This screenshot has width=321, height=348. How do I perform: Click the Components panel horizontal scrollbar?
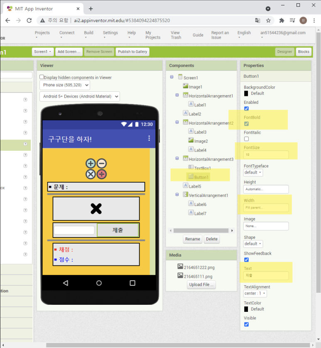[201, 230]
